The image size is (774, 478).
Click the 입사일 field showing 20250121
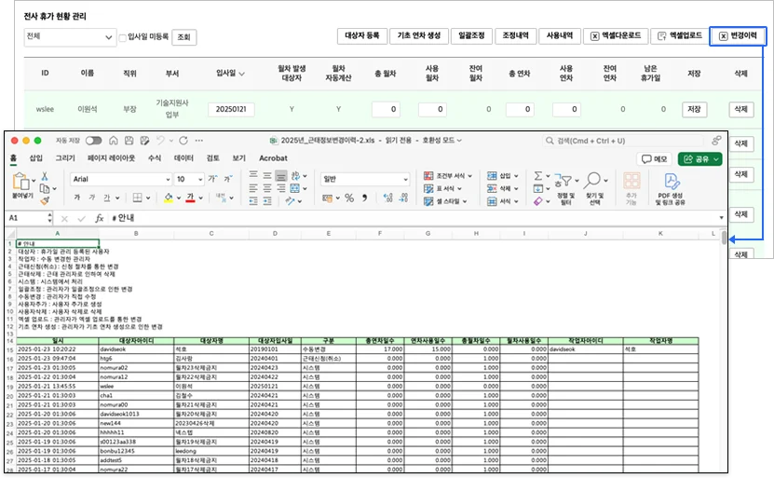231,110
